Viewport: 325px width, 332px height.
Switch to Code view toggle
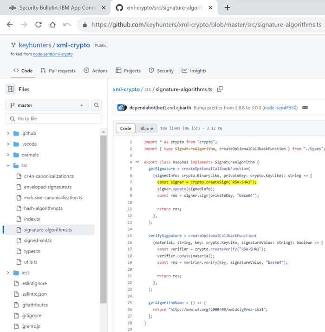125,129
